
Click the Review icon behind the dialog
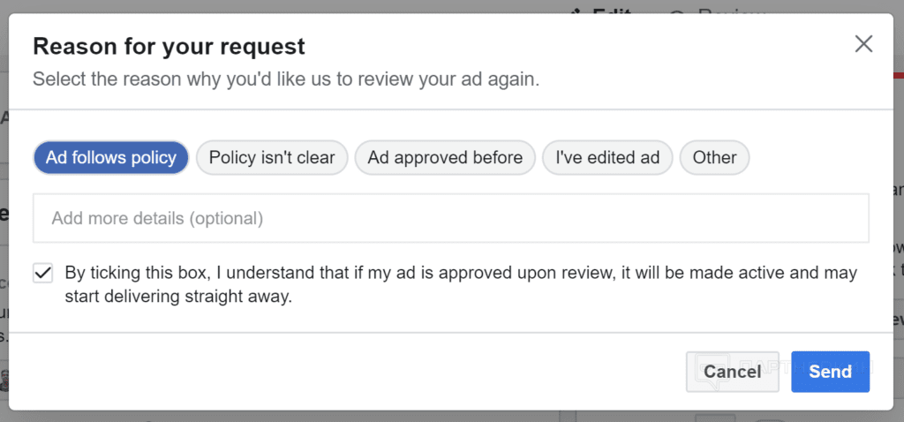678,11
